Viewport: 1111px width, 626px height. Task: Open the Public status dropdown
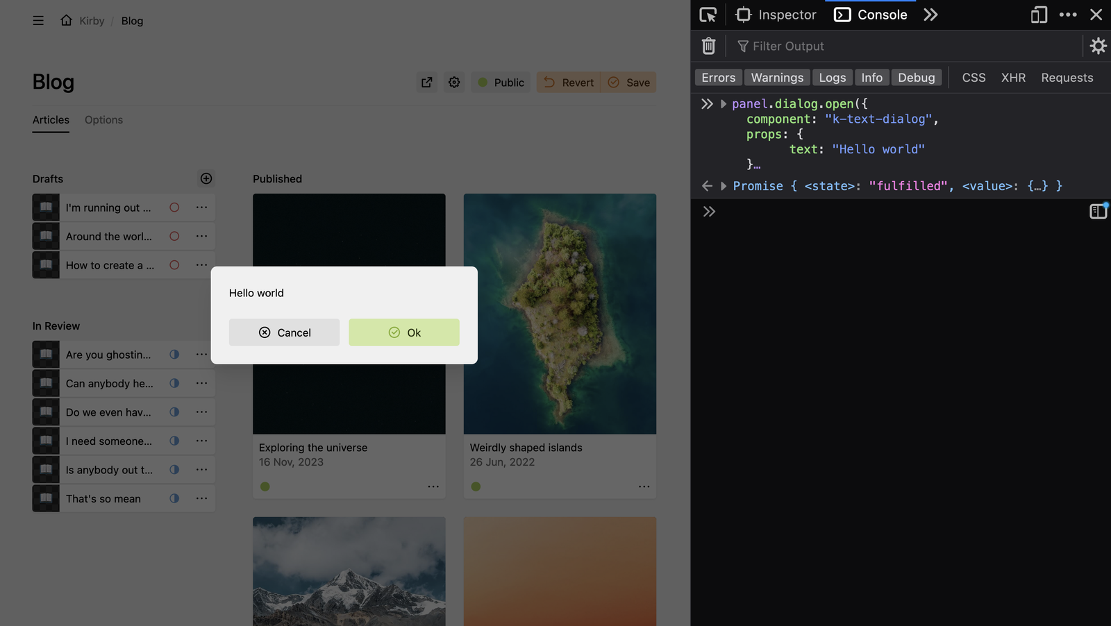[501, 83]
